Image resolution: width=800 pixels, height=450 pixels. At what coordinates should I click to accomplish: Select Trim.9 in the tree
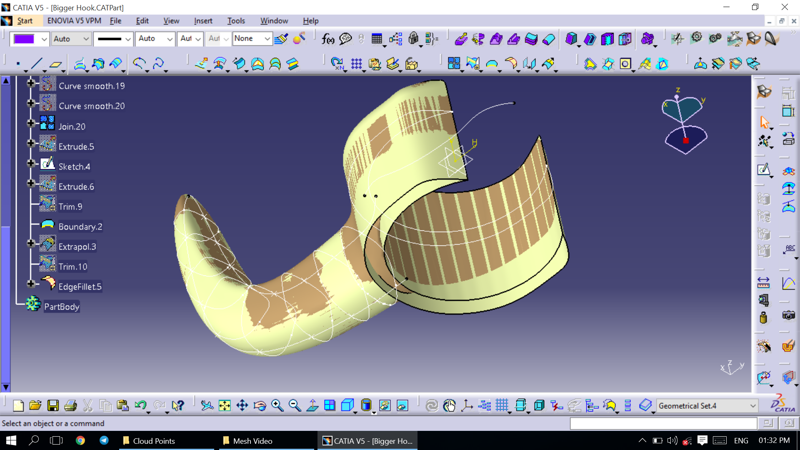pos(70,207)
